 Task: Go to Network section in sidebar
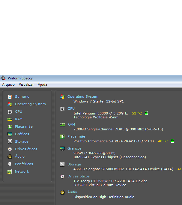[x=22, y=171]
